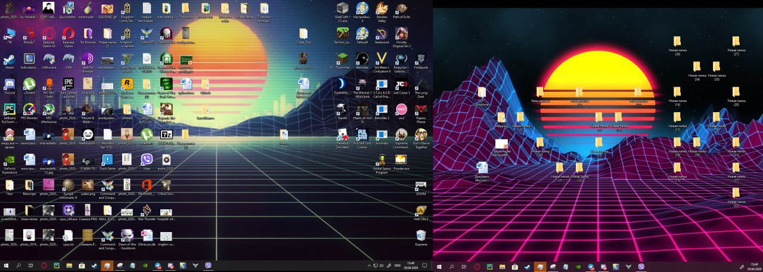Select the Dawn of War - Soulstorm shortcut
Screen dimensions: 763x272
[x=127, y=239]
